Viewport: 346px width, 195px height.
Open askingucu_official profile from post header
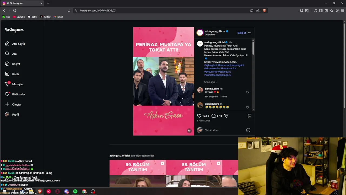coord(215,31)
